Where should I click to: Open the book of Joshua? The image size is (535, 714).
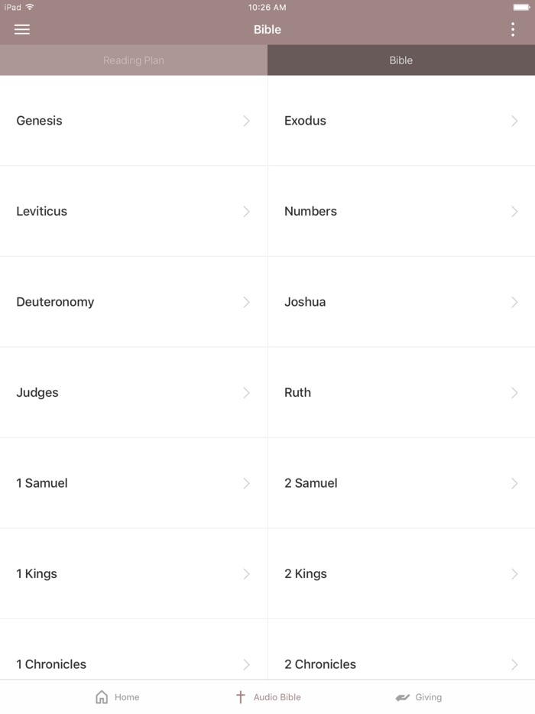click(x=305, y=302)
